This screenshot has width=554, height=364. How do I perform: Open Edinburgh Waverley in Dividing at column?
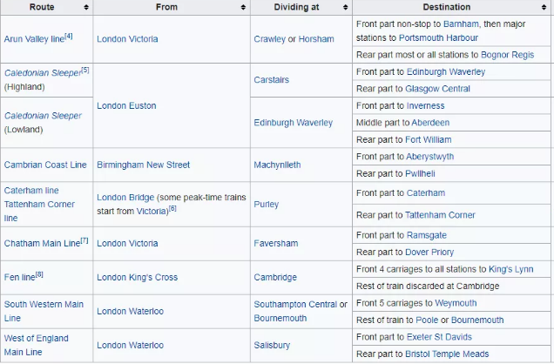[294, 123]
